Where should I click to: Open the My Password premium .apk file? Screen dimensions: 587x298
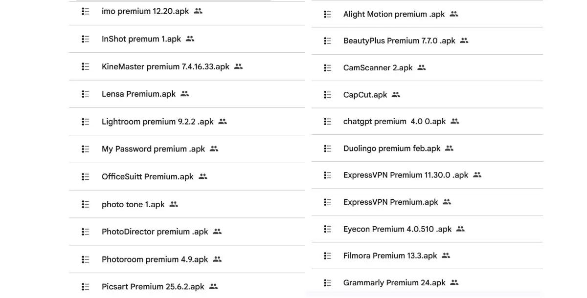tap(153, 149)
